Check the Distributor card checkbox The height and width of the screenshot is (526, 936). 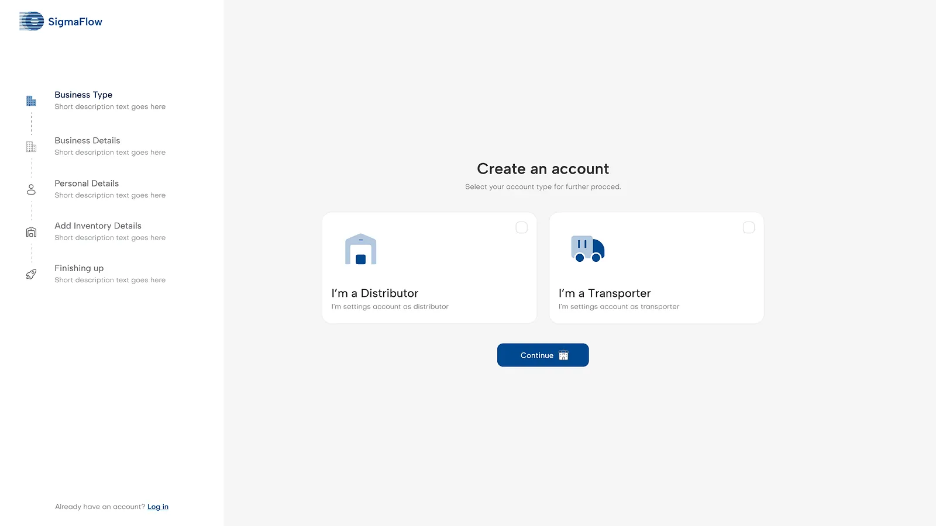pyautogui.click(x=522, y=227)
